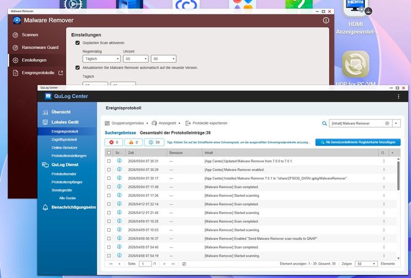
Task: Sort by the Benutzer column header
Action: (x=184, y=153)
